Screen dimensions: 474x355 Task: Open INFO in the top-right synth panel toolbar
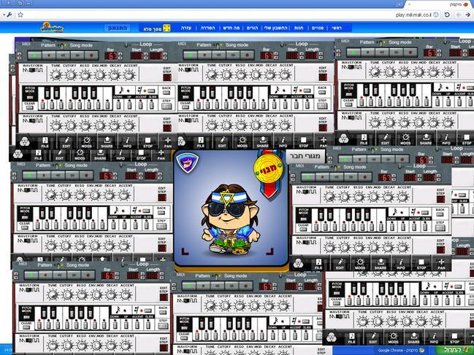[x=446, y=139]
